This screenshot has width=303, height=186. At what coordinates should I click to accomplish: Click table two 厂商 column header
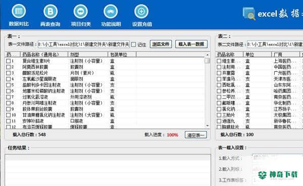point(286,55)
